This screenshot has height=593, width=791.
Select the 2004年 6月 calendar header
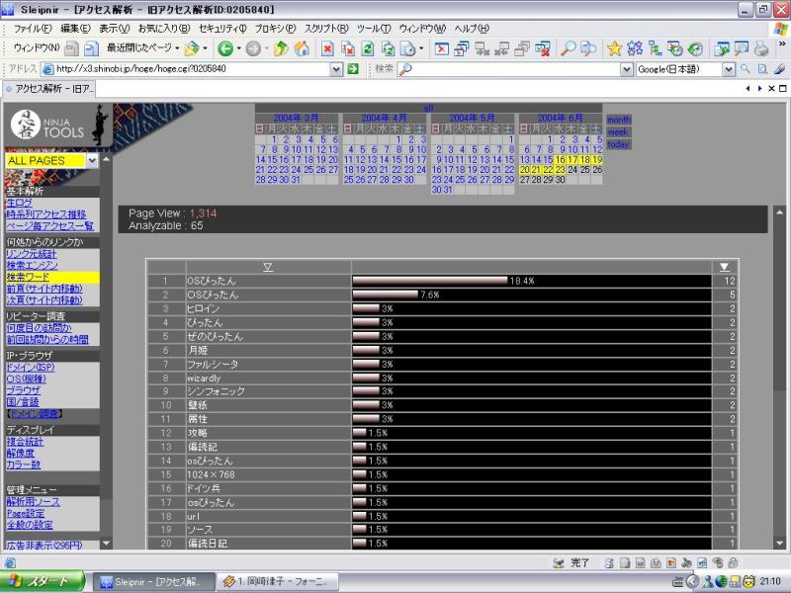(560, 118)
